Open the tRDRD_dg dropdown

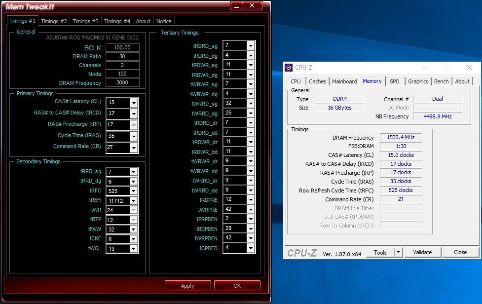click(251, 56)
